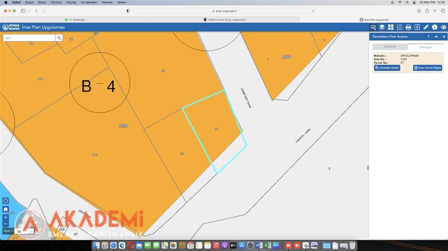Viewport: 448px width, 251px height.
Task: Show the legend list icon
Action: point(400,27)
